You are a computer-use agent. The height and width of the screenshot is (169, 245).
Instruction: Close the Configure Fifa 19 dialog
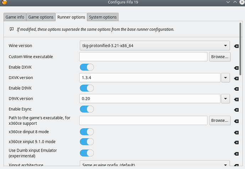pyautogui.click(x=242, y=2)
